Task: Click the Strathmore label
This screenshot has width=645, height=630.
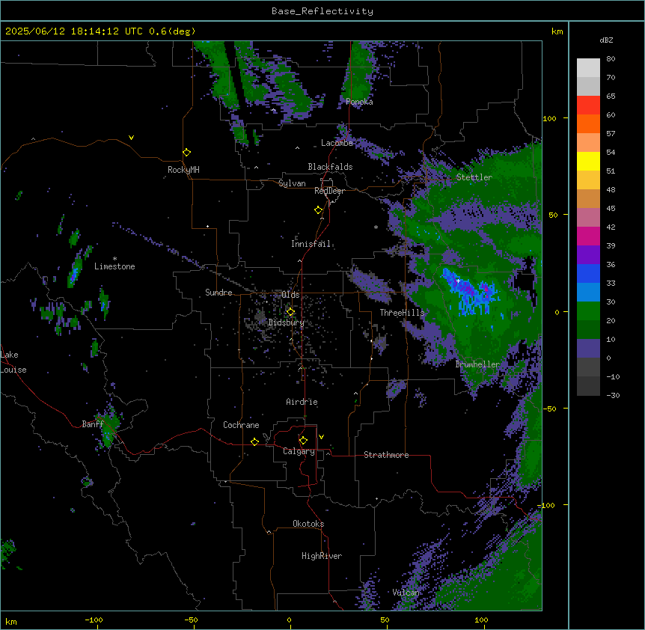Action: pos(386,455)
